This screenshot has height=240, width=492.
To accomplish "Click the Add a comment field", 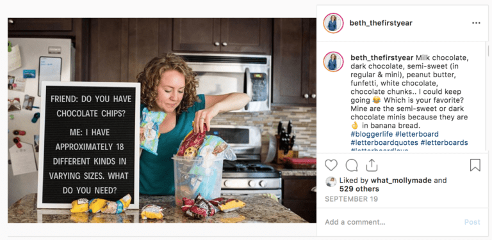I will (392, 222).
